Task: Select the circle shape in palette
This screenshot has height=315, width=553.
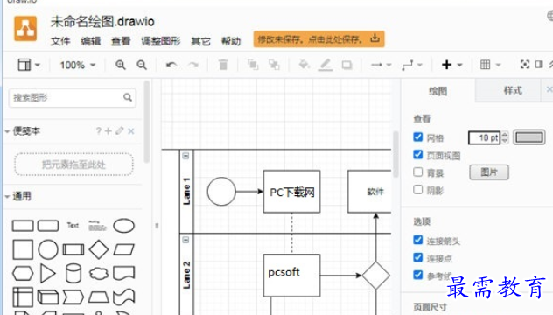Action: pyautogui.click(x=48, y=249)
